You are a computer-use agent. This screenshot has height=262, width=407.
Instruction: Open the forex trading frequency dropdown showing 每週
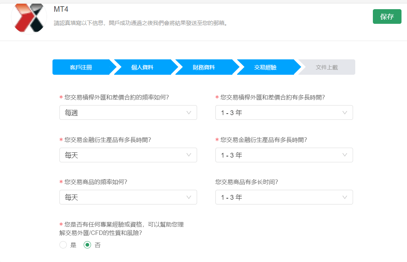point(128,113)
